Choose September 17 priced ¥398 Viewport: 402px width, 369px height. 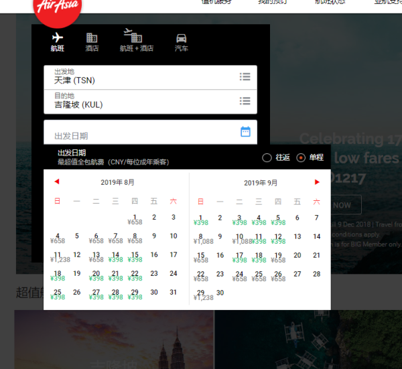239,258
